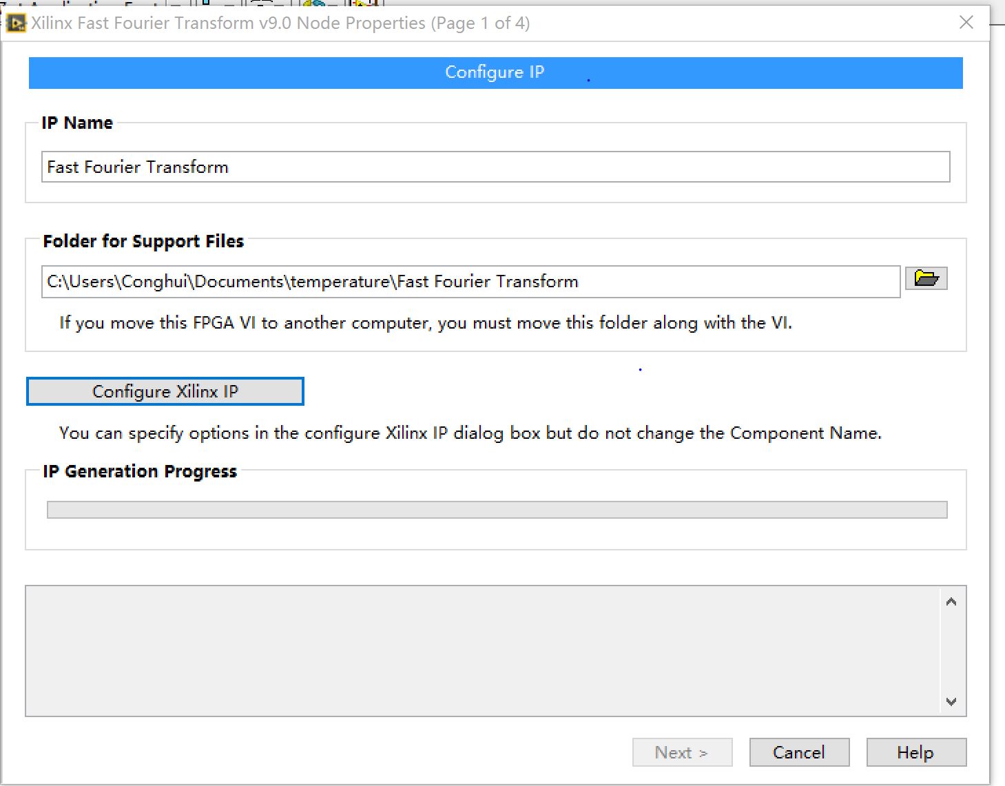
Task: Click the Configure Xilinx IP button
Action: (x=165, y=391)
